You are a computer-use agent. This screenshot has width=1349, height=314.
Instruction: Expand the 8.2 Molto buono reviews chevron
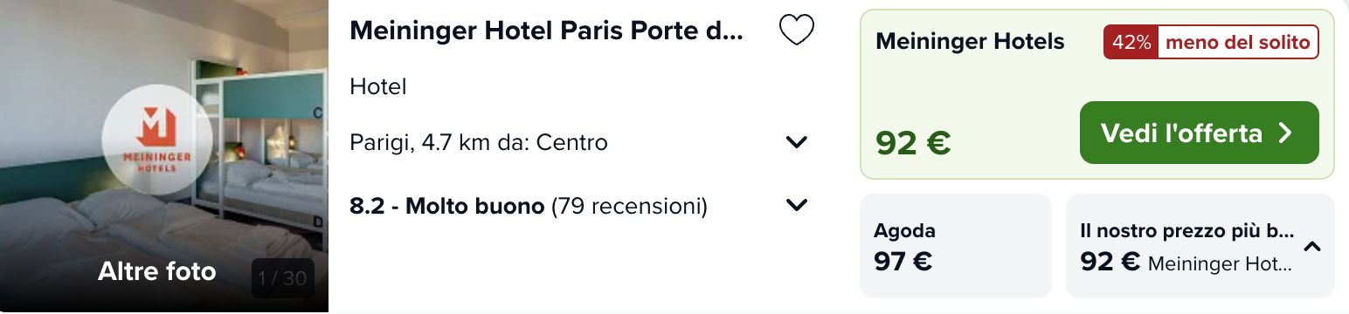tap(796, 206)
